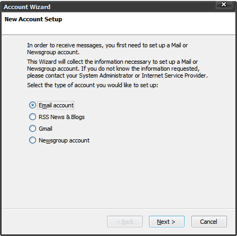Click the 'Email account' label text
Screen dimensions: 237x236
[x=56, y=105]
